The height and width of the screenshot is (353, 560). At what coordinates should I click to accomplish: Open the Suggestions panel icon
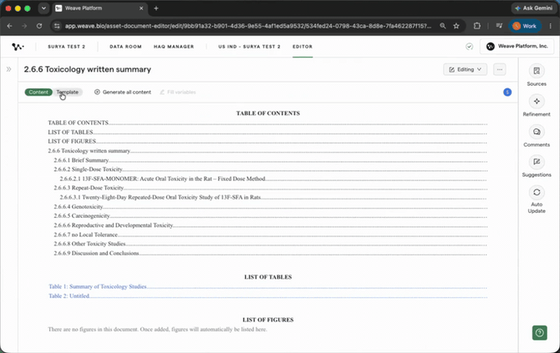pyautogui.click(x=537, y=162)
